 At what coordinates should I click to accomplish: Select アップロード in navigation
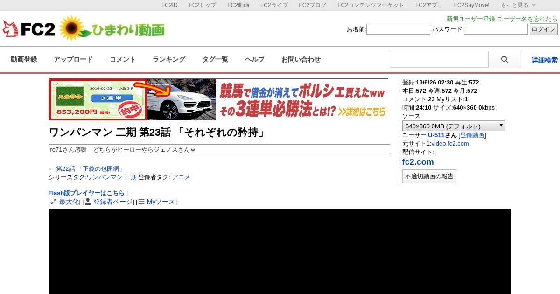[73, 59]
